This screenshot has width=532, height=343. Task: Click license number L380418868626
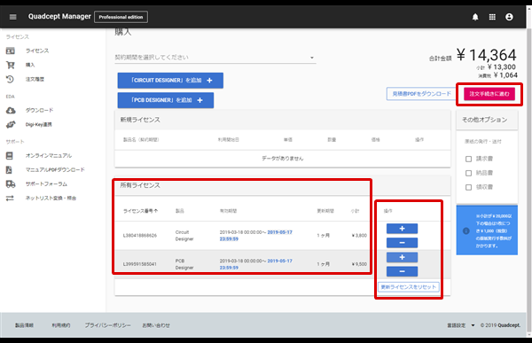[x=140, y=236]
